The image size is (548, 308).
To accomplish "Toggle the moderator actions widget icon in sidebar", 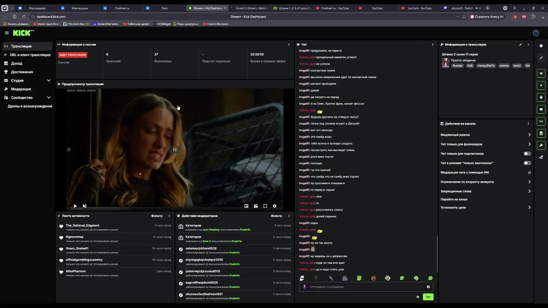I will click(x=541, y=133).
